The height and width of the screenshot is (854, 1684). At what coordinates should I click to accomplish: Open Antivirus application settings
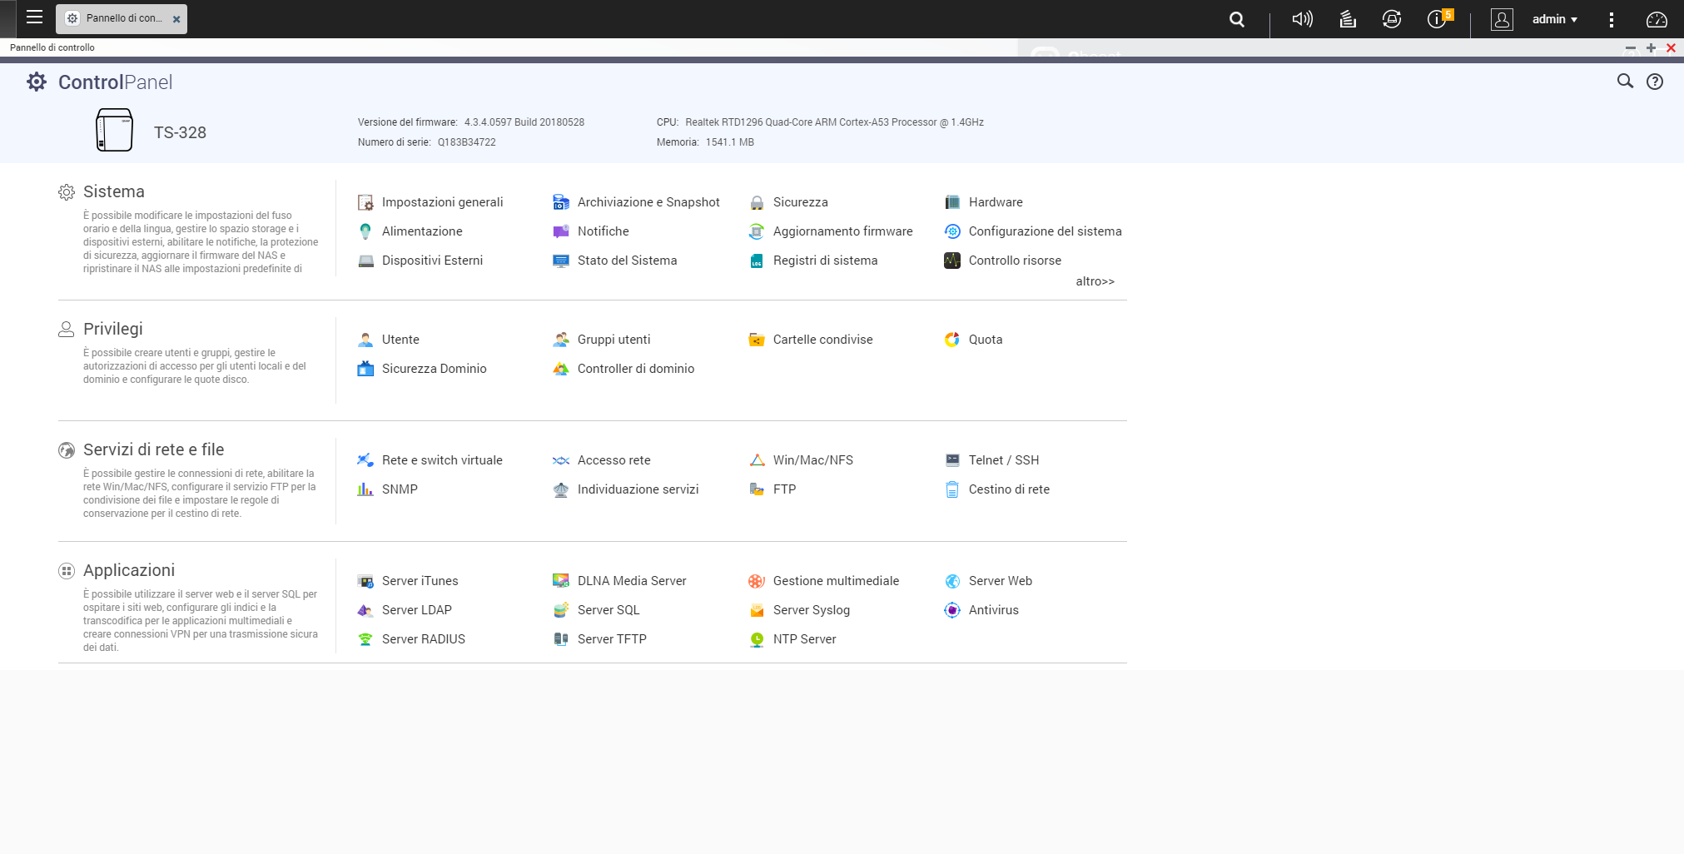tap(993, 610)
